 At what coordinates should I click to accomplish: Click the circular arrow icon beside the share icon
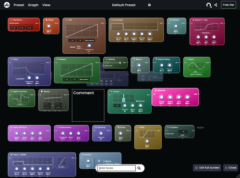(209, 5)
